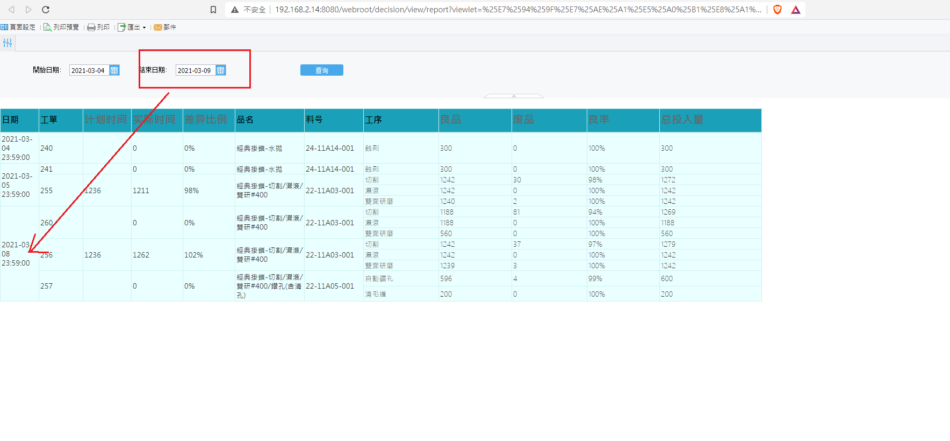Viewport: 950px width, 441px height.
Task: Collapse the parameter pane handle
Action: coord(514,96)
